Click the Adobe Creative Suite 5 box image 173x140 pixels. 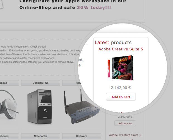point(123,68)
